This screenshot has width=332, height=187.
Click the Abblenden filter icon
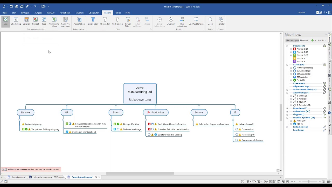pos(105,22)
